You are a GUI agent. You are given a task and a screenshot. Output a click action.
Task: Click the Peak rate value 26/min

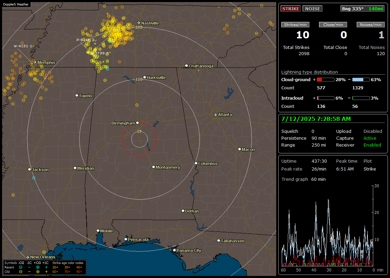pos(319,169)
